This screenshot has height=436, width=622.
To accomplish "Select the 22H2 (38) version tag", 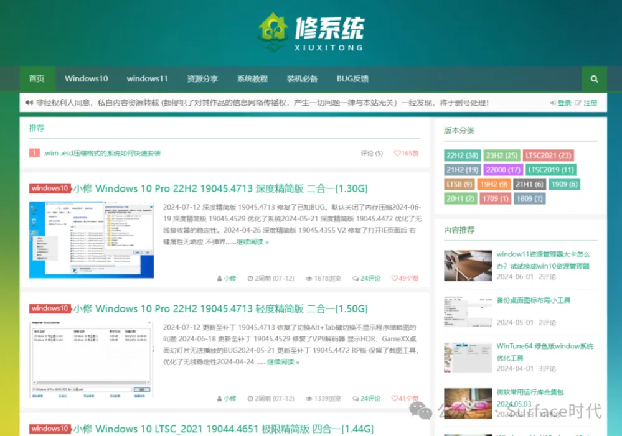I will (x=461, y=155).
